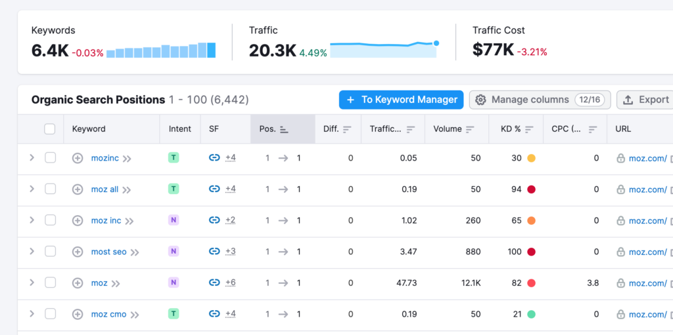The image size is (673, 335).
Task: Expand the most seo row chevron
Action: [32, 251]
